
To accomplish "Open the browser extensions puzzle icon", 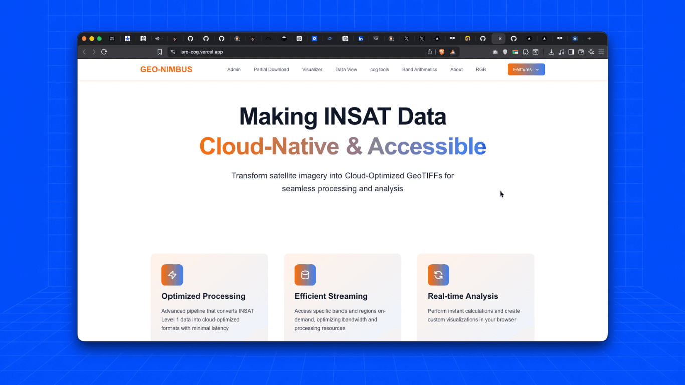I will click(525, 52).
